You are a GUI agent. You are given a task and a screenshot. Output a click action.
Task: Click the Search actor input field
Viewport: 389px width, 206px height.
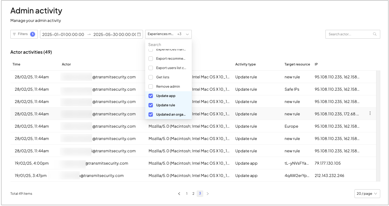click(349, 34)
